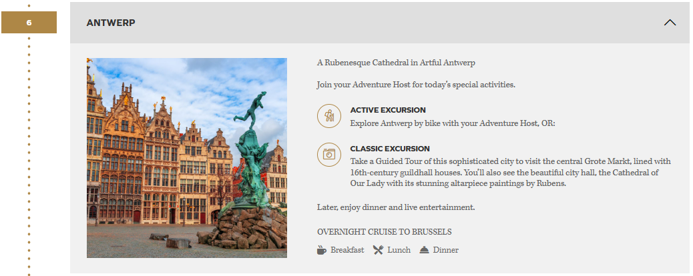Click the ACTIVE EXCURSION heading
This screenshot has height=276, width=693.
point(388,110)
